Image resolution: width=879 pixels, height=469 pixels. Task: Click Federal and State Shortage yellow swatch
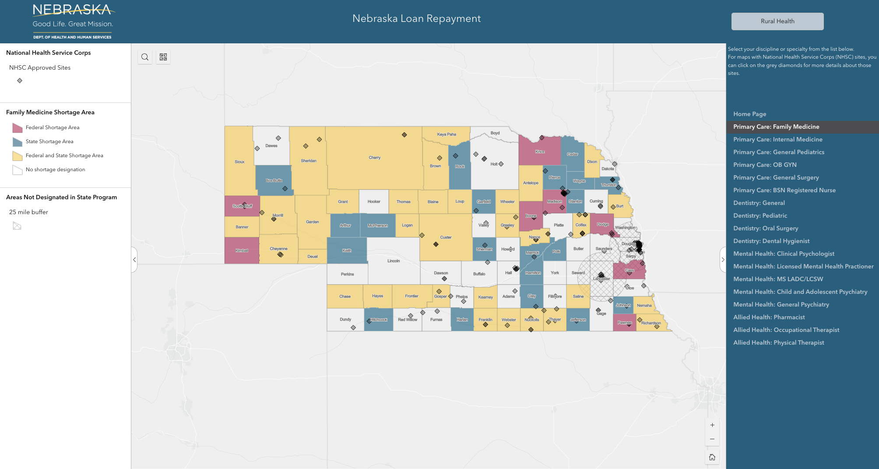pos(18,156)
